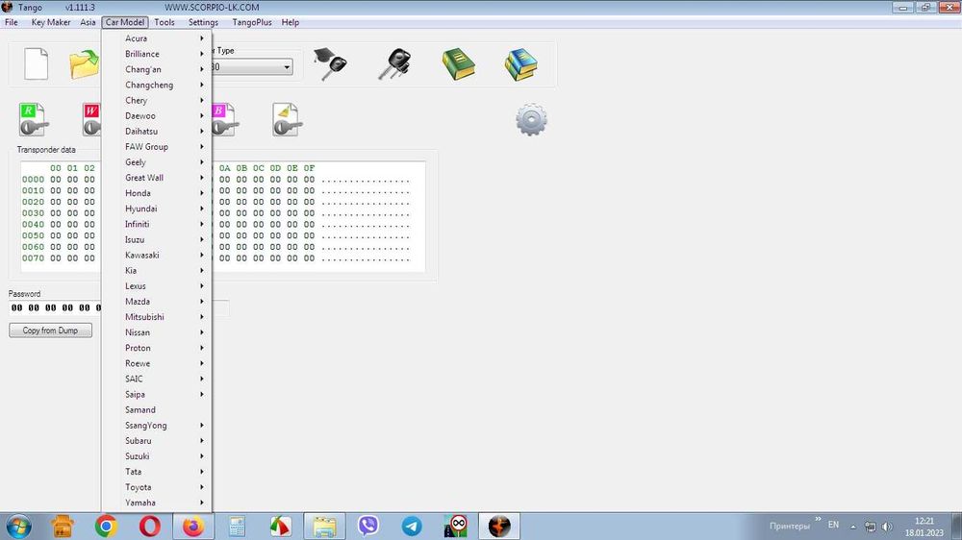Choose Toyota in the car model menu
The image size is (962, 540).
pyautogui.click(x=157, y=487)
